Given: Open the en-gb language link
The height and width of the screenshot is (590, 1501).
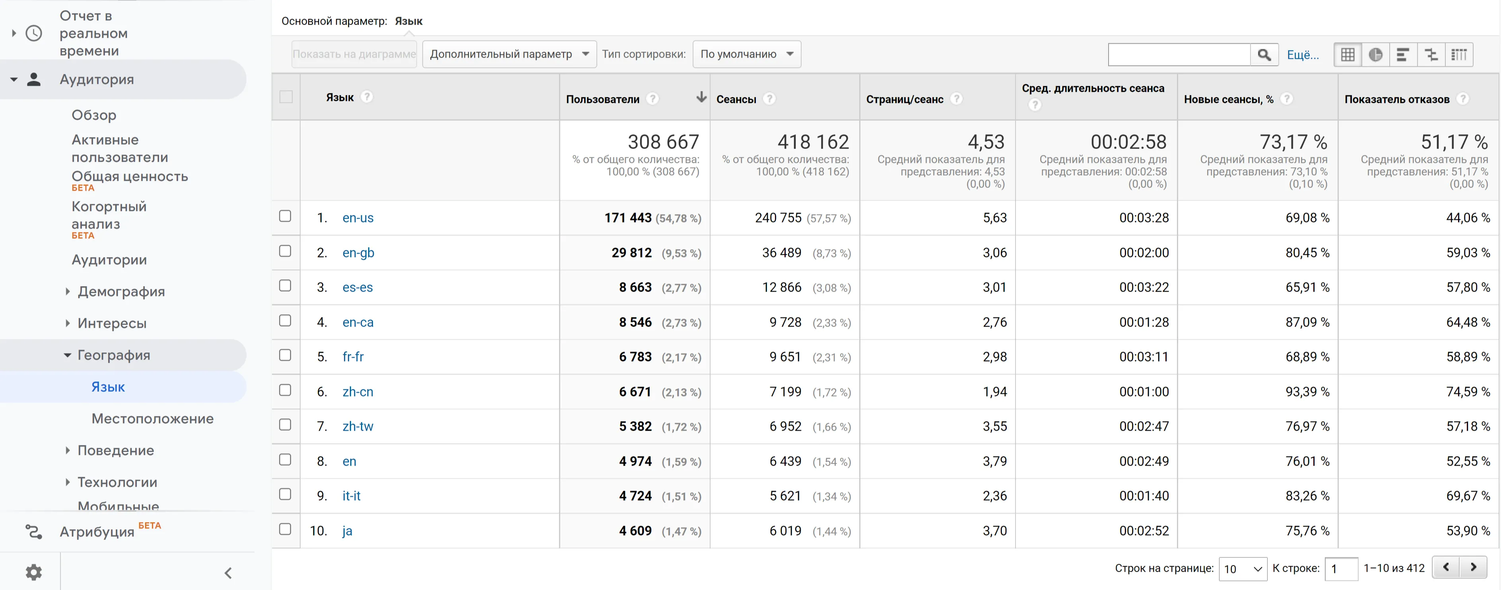Looking at the screenshot, I should pos(358,253).
